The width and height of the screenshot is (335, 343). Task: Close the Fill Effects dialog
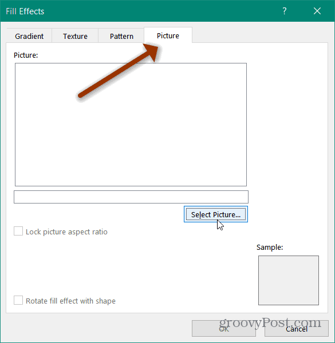(x=317, y=11)
